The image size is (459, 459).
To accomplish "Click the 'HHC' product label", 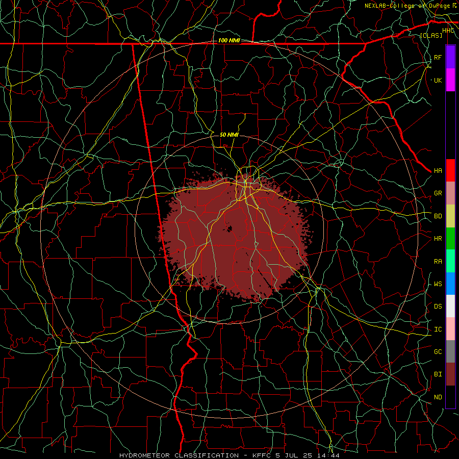I will click(x=448, y=31).
